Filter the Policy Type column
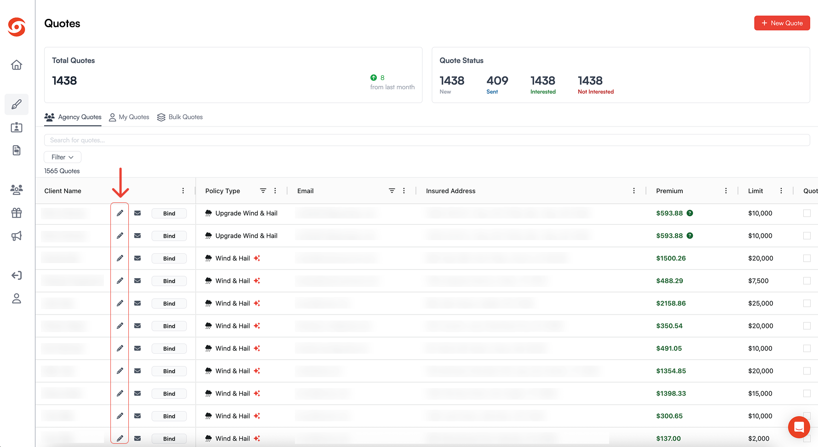 point(263,190)
